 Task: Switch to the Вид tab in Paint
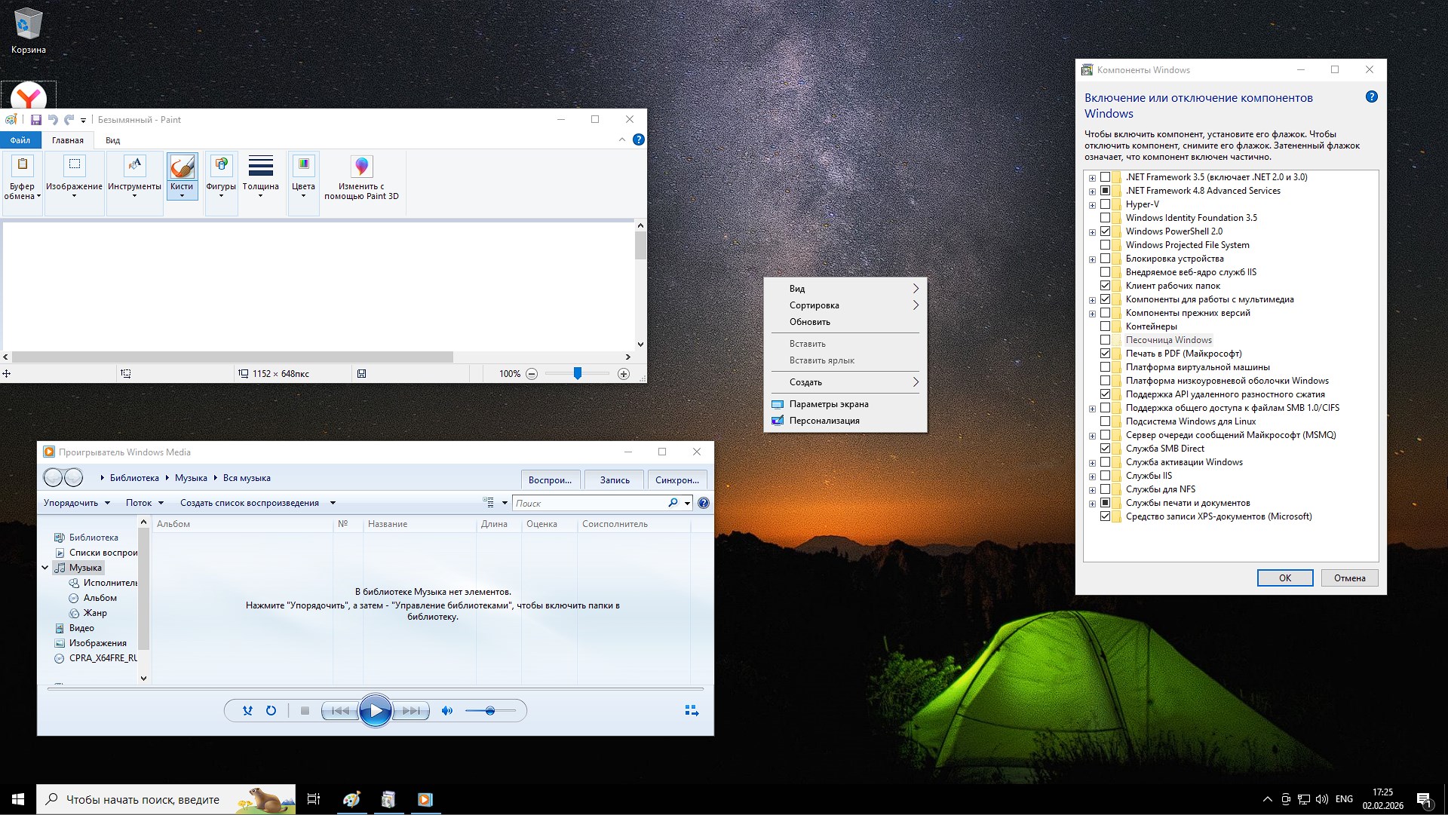tap(112, 140)
